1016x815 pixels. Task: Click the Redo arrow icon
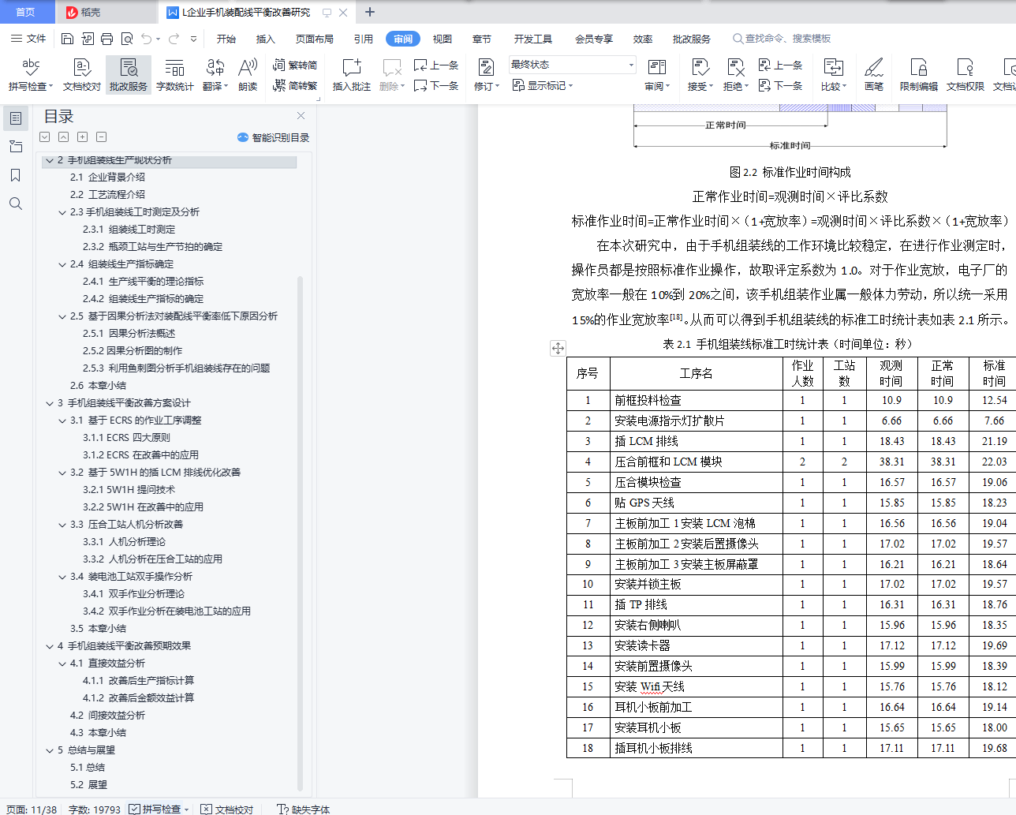pos(174,39)
